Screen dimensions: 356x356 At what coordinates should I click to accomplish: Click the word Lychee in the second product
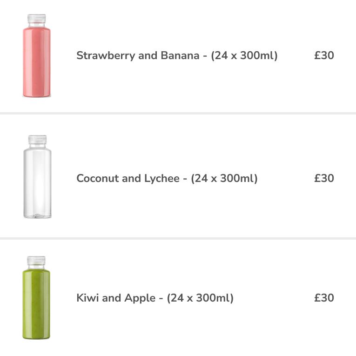162,178
